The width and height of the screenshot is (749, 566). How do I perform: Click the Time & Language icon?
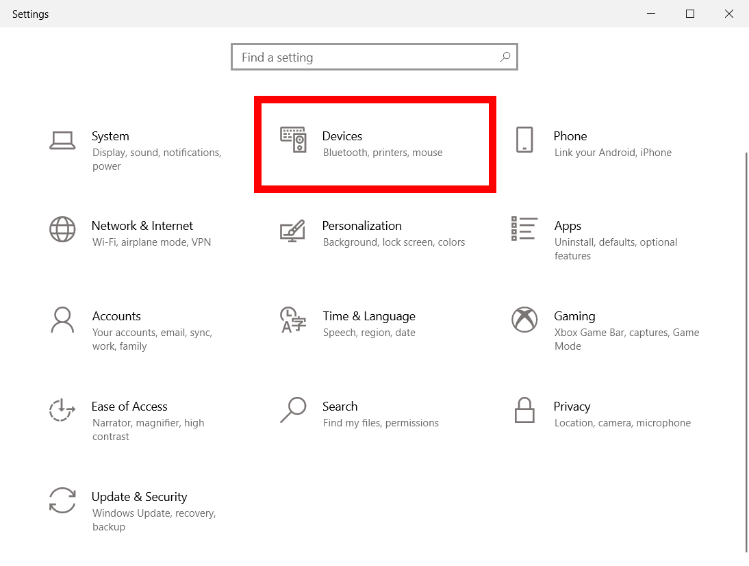(293, 320)
